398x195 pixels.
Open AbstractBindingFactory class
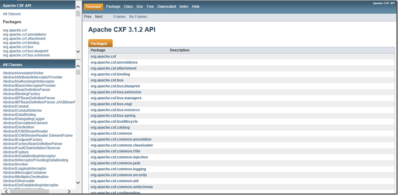pyautogui.click(x=21, y=94)
